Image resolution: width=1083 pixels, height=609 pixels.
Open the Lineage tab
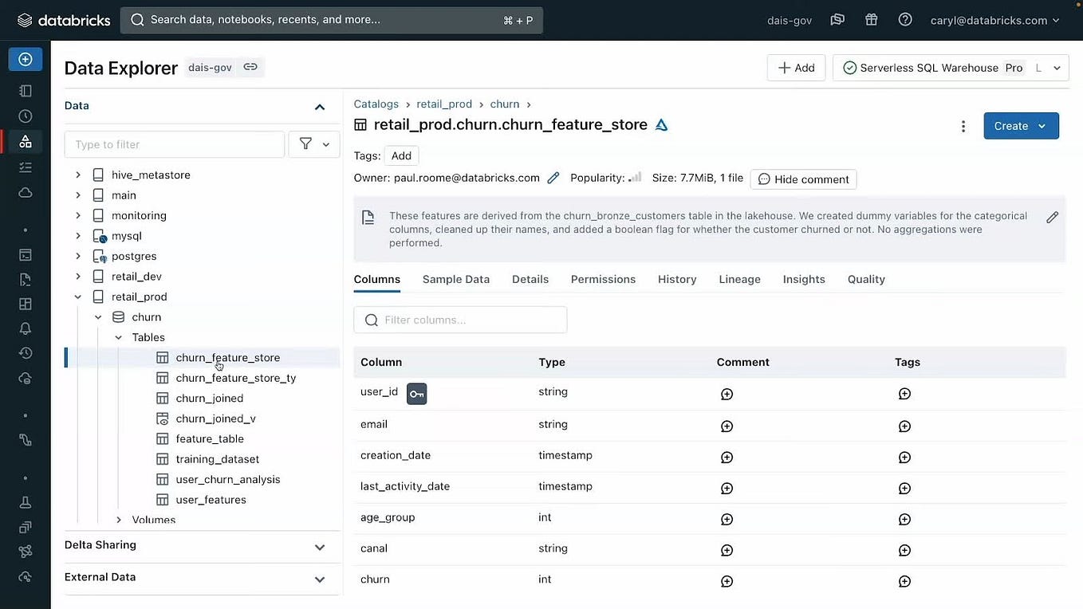coord(738,279)
